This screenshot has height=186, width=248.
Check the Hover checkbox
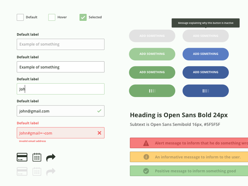pyautogui.click(x=52, y=17)
